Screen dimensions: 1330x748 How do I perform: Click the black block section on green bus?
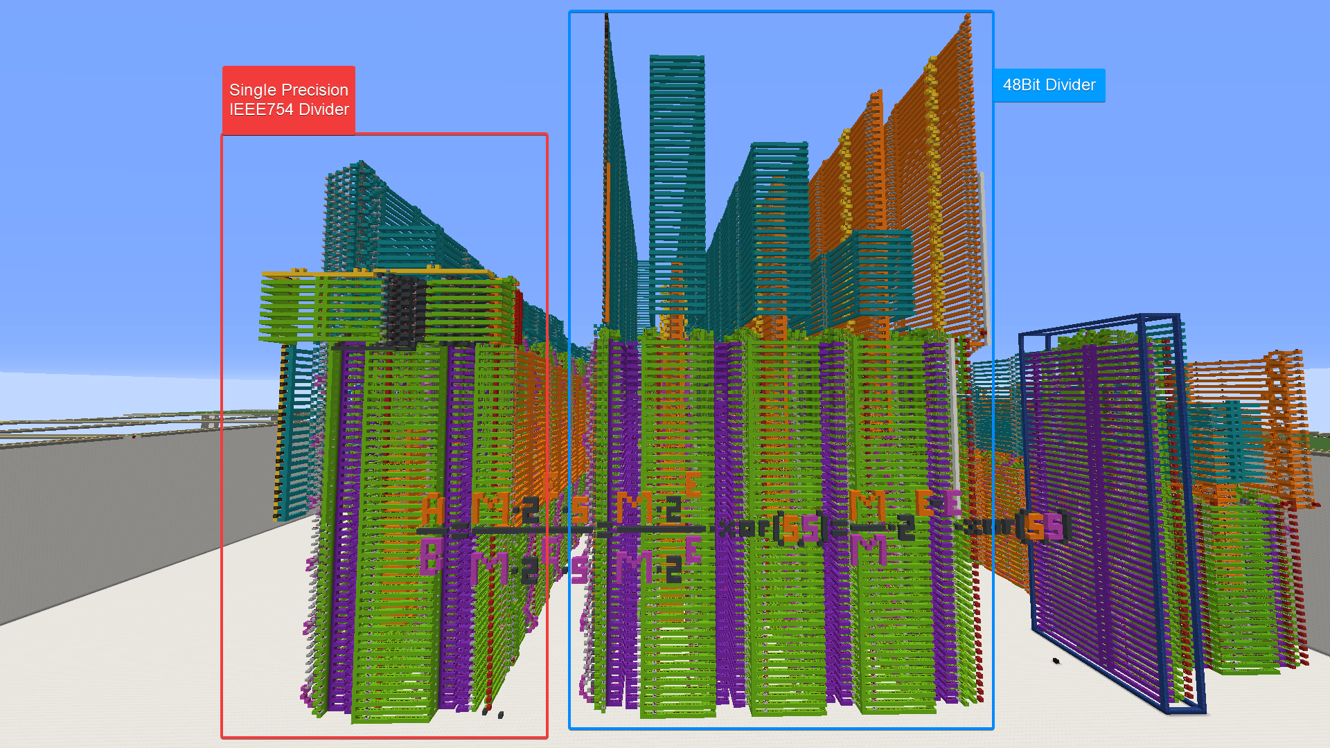point(405,310)
